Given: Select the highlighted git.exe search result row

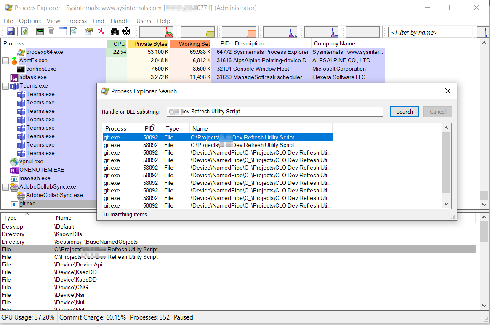Looking at the screenshot, I should [218, 138].
